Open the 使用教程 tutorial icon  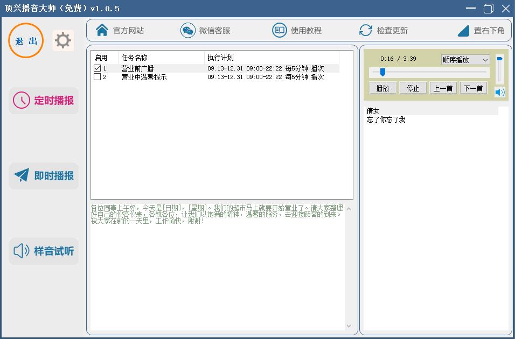[279, 30]
